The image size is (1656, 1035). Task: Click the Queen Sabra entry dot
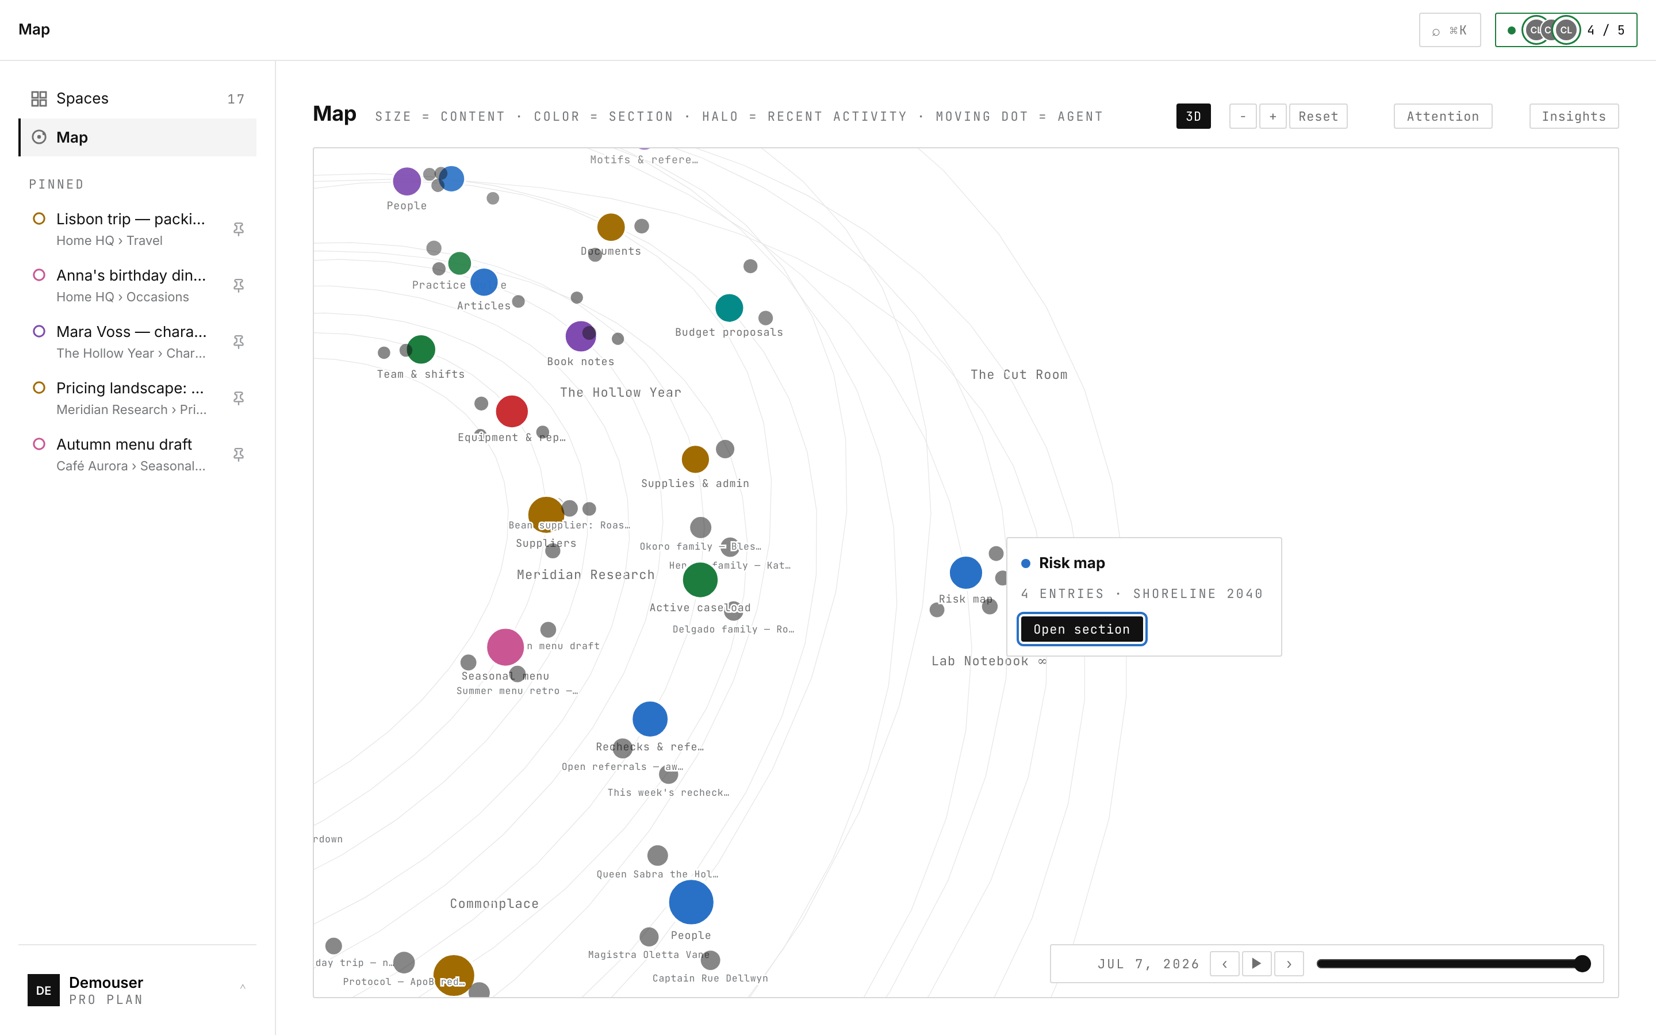click(657, 855)
